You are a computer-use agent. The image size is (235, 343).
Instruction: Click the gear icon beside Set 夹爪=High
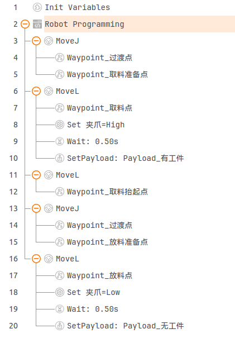coord(60,125)
